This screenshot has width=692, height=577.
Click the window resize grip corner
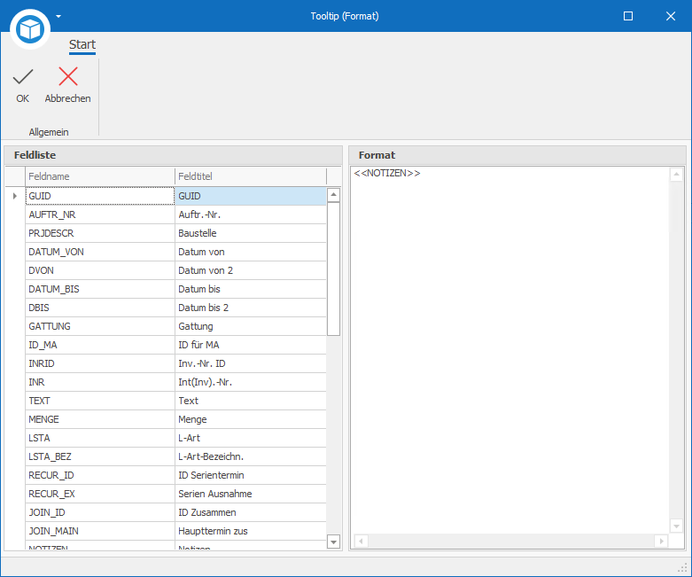click(x=683, y=568)
